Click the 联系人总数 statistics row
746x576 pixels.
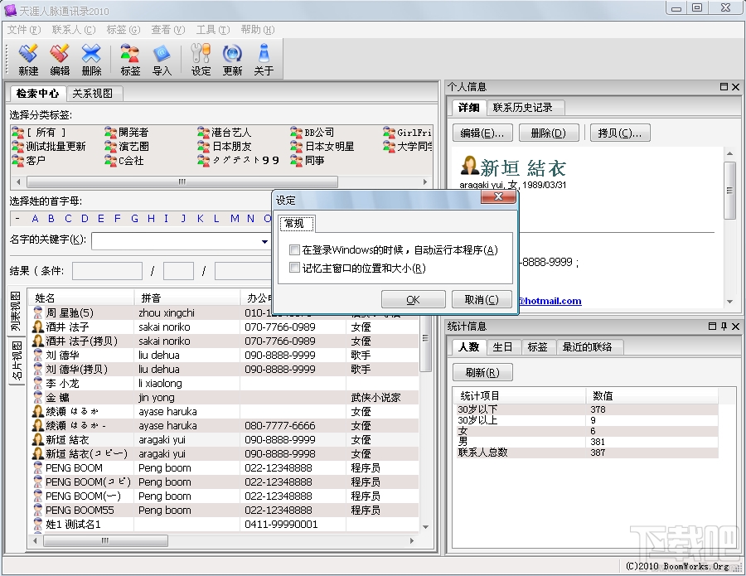(586, 453)
